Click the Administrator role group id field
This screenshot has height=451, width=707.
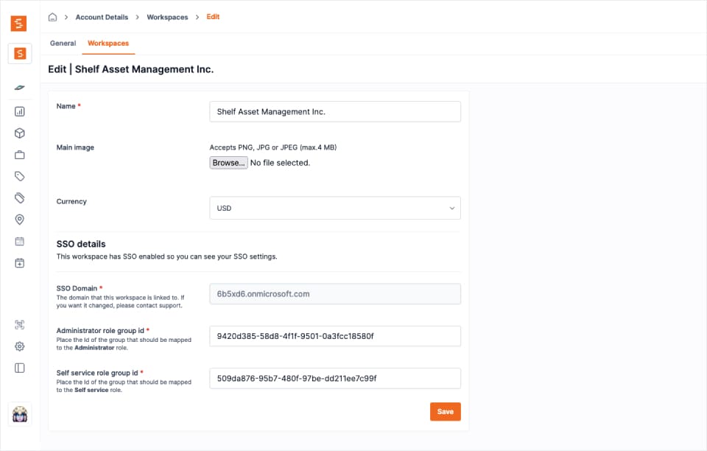(x=335, y=336)
